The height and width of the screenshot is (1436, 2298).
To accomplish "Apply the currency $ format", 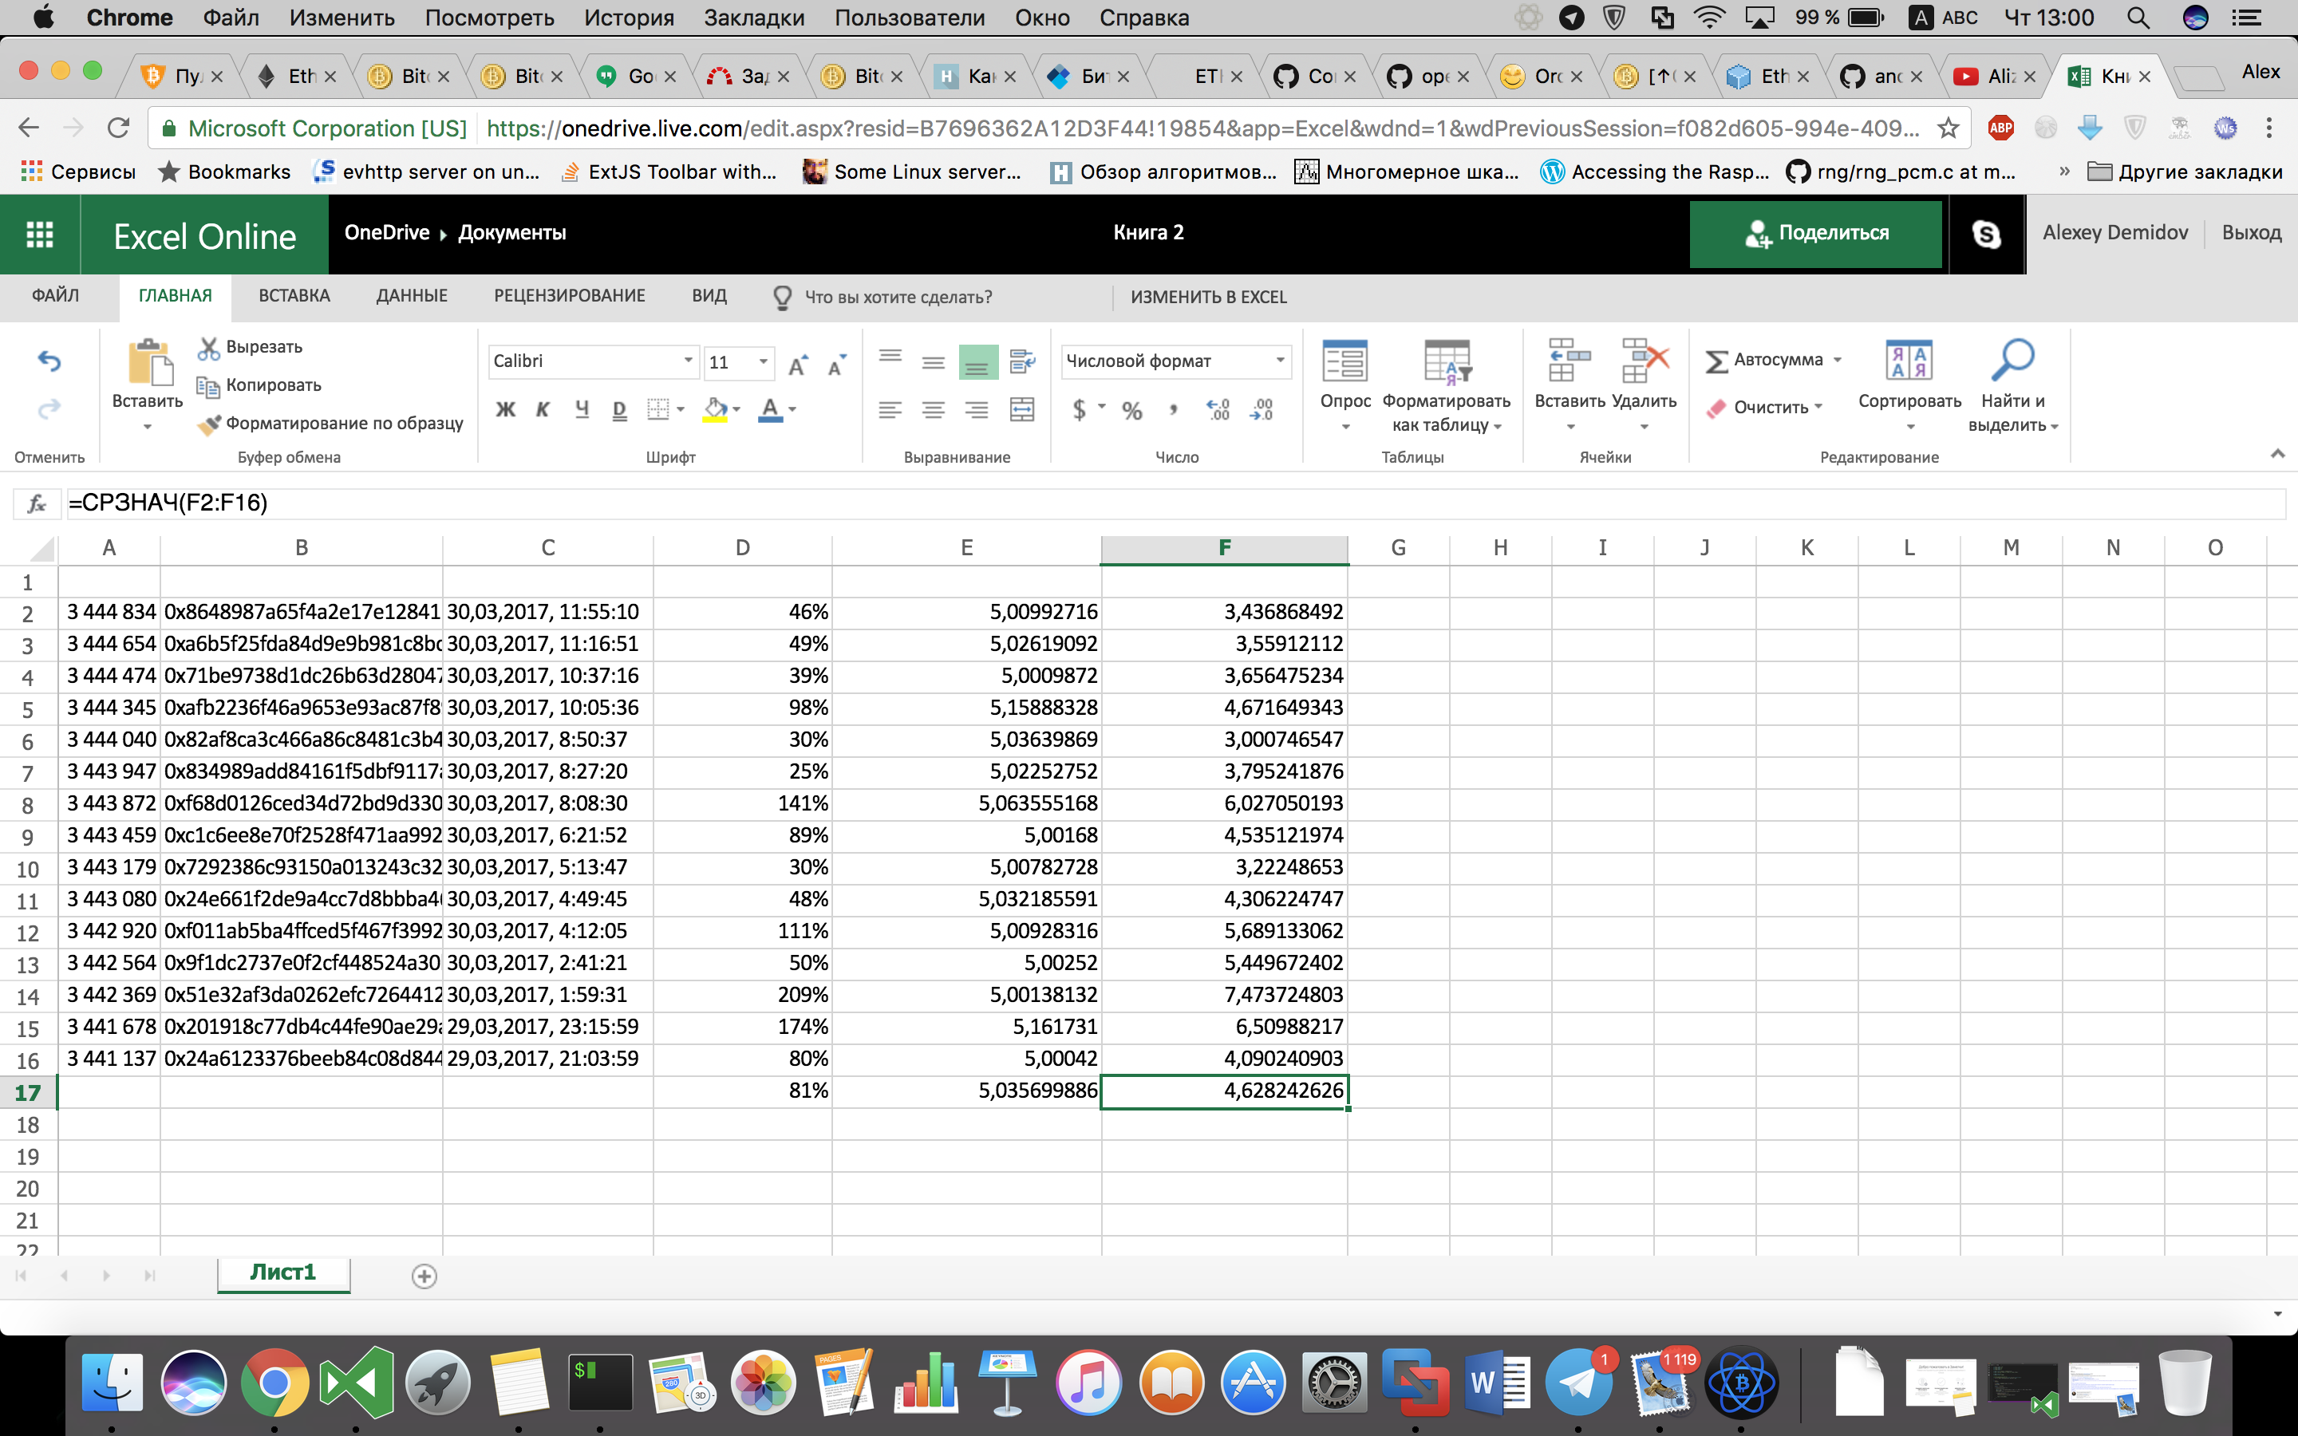I will (1079, 409).
